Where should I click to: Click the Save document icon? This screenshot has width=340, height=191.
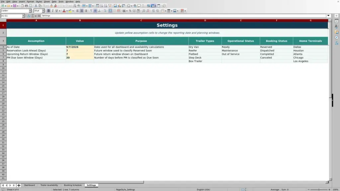15,6
